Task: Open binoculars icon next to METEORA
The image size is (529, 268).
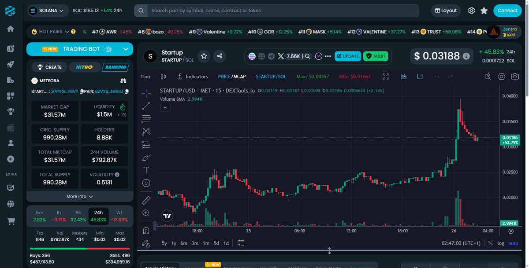Action: click(x=123, y=81)
